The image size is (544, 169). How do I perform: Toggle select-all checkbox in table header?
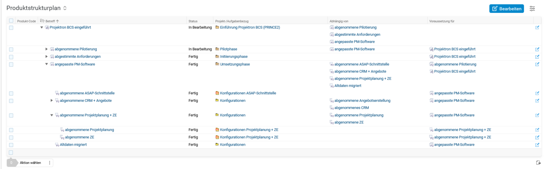click(11, 21)
